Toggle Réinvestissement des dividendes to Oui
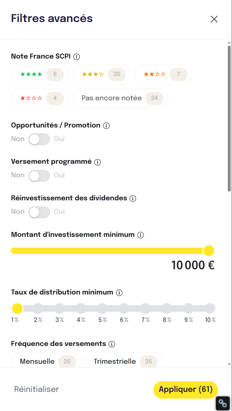 point(39,212)
